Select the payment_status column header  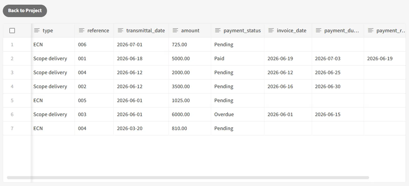[238, 30]
